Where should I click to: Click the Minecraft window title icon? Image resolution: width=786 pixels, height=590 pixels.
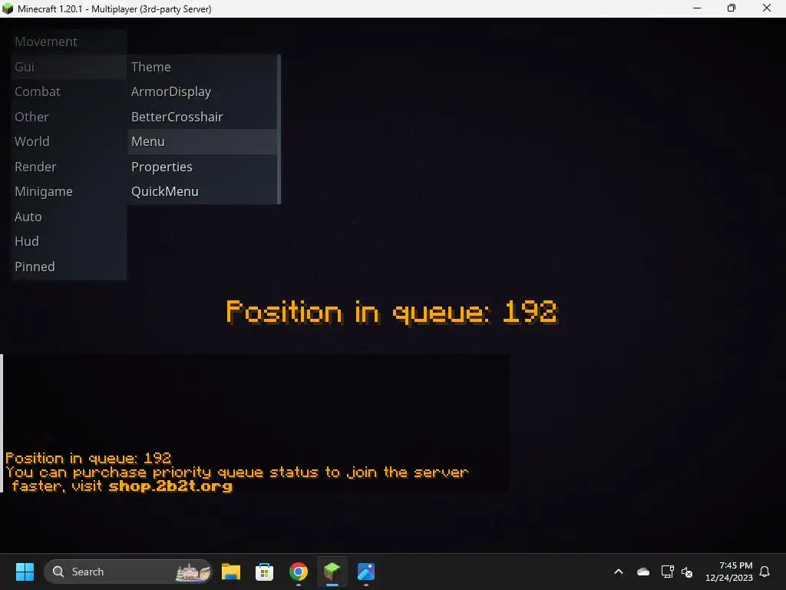[8, 8]
